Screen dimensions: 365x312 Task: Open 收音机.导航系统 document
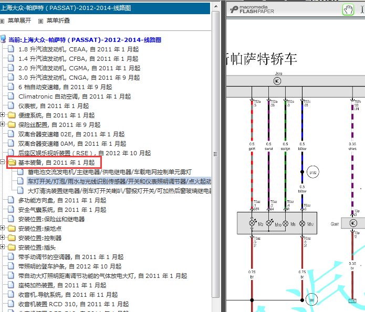point(68,295)
